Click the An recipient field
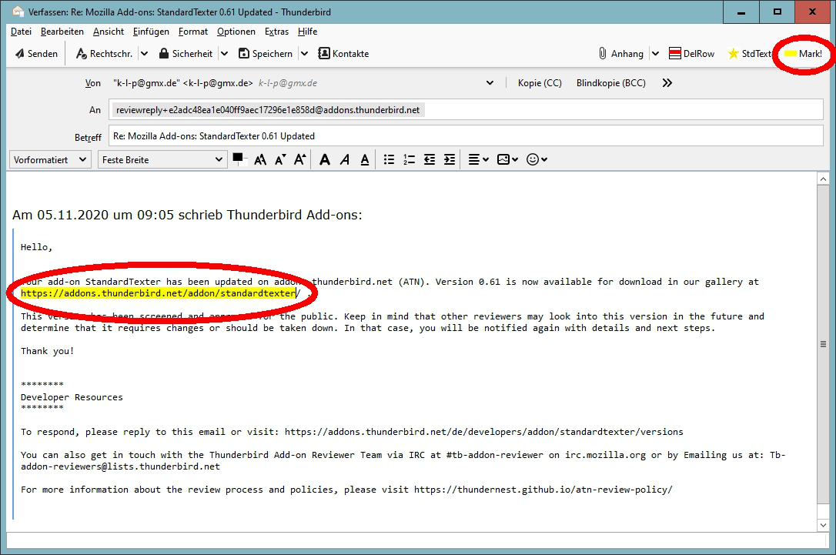The width and height of the screenshot is (836, 555). (x=466, y=110)
